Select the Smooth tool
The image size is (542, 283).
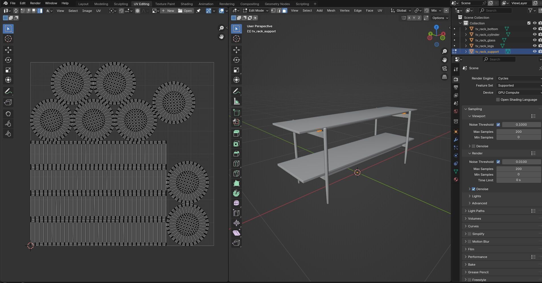click(x=236, y=203)
